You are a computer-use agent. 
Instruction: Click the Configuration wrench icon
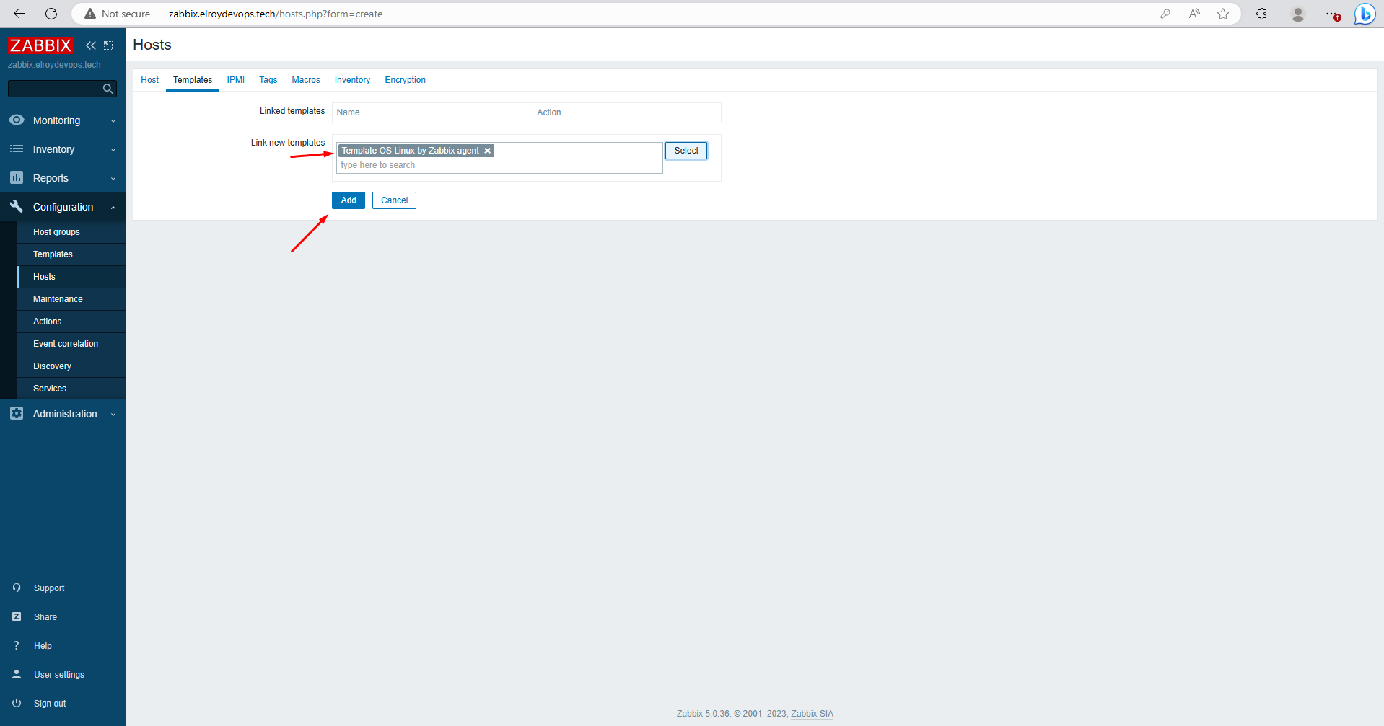click(17, 206)
